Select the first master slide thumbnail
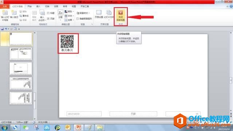Screen dimensions: 233x131 [x=21, y=39]
